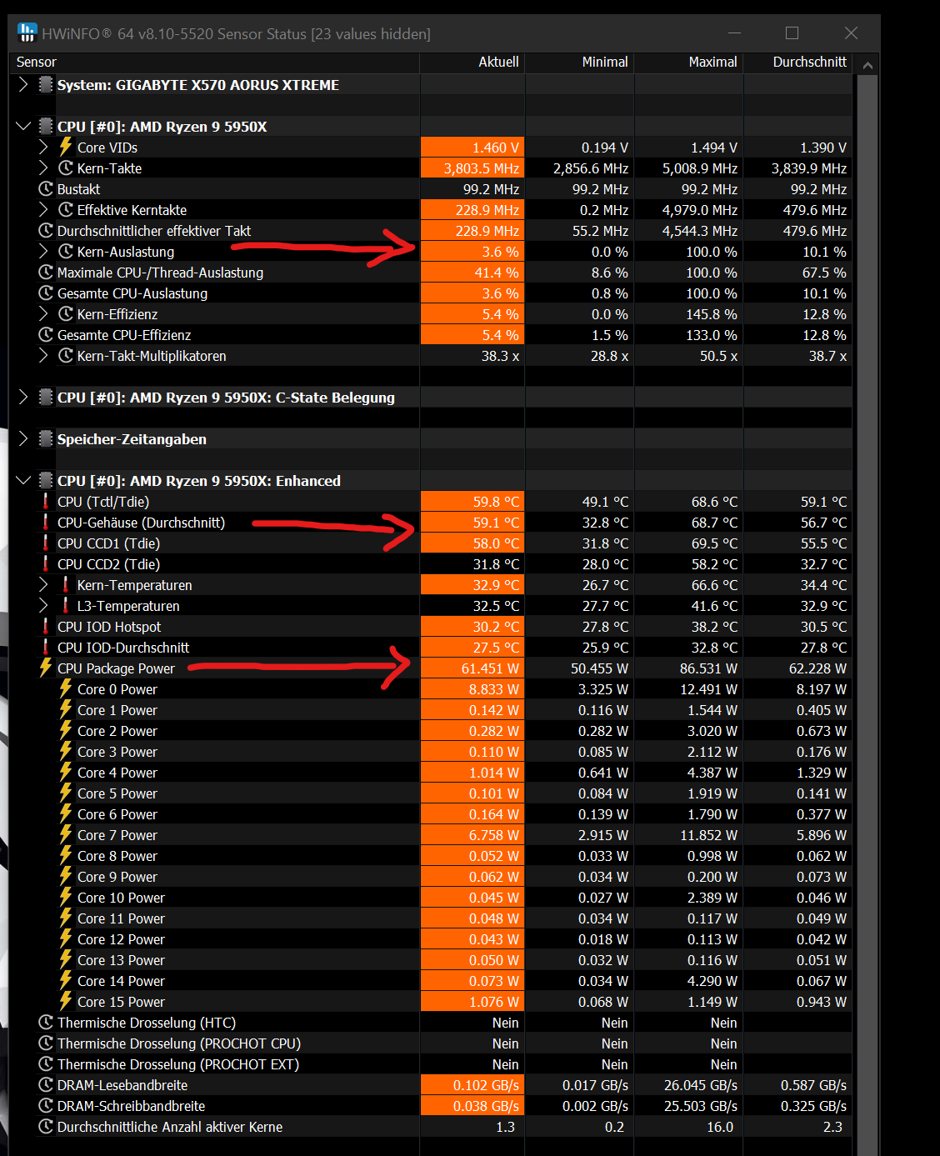Select the Core 4 Power row label
This screenshot has height=1156, width=940.
point(117,773)
